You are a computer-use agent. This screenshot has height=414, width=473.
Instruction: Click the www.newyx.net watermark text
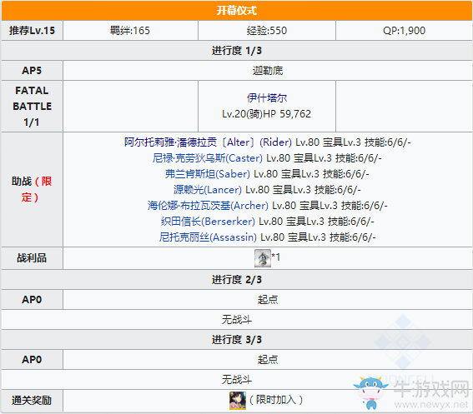pos(431,405)
